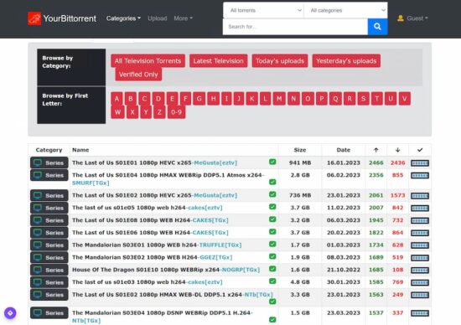
Task: Open Mandalorian S03E01 TRUFFLE torrent
Action: click(157, 245)
